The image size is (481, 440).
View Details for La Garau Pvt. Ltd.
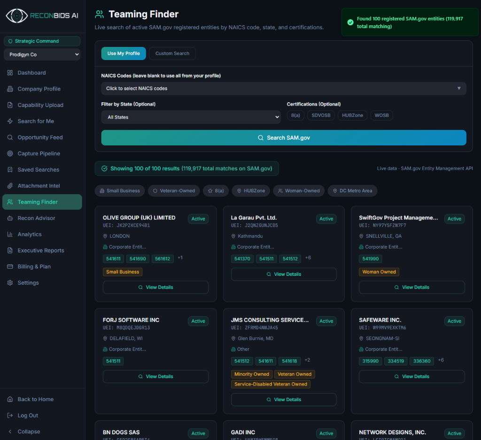click(x=283, y=274)
